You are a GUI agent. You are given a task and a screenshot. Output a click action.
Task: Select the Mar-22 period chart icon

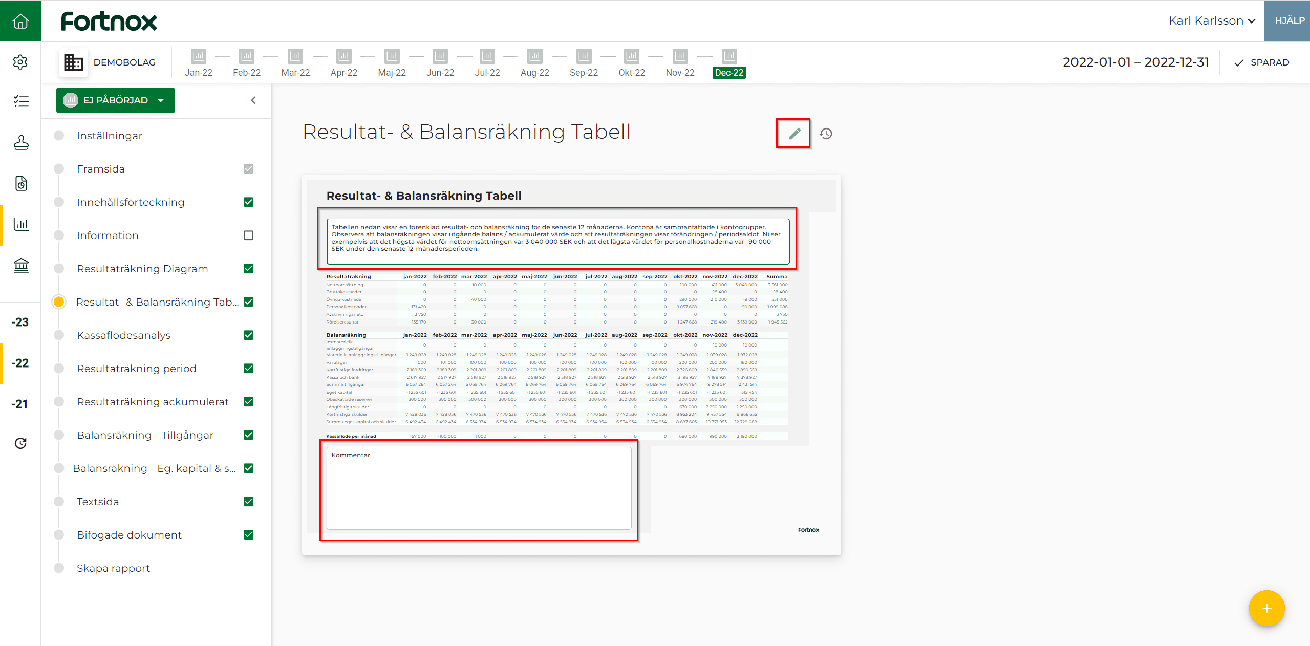(295, 55)
